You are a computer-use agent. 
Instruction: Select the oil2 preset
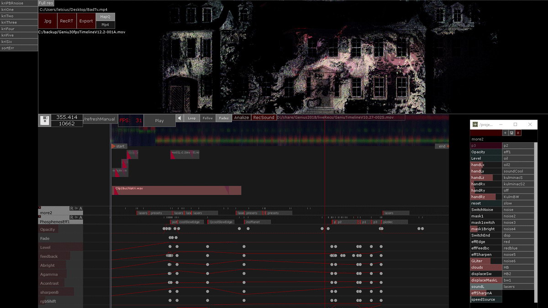[518, 165]
